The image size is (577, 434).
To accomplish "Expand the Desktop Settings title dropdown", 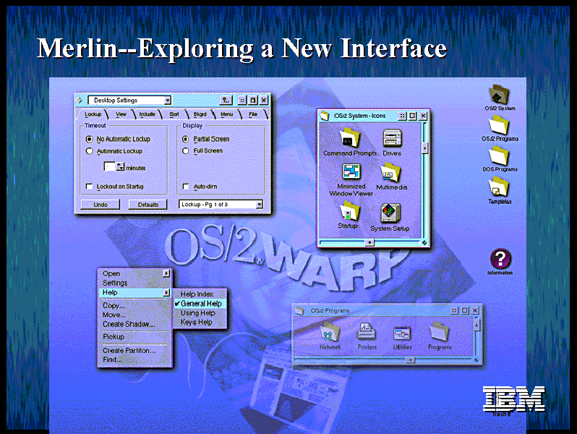I will point(168,101).
